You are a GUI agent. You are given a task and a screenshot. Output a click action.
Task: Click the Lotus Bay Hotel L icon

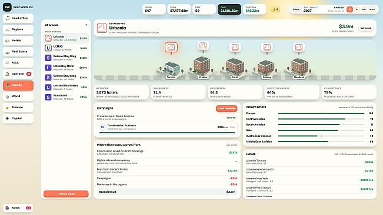click(48, 68)
